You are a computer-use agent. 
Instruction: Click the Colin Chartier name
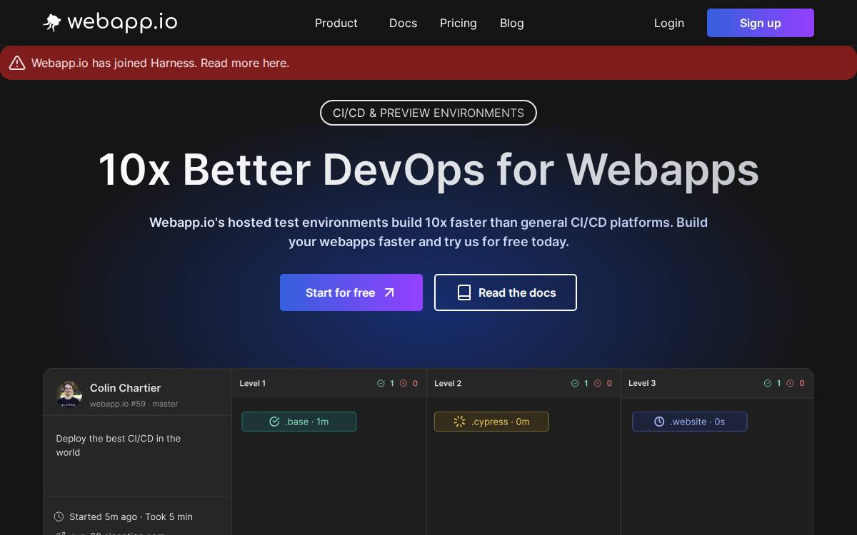[126, 388]
